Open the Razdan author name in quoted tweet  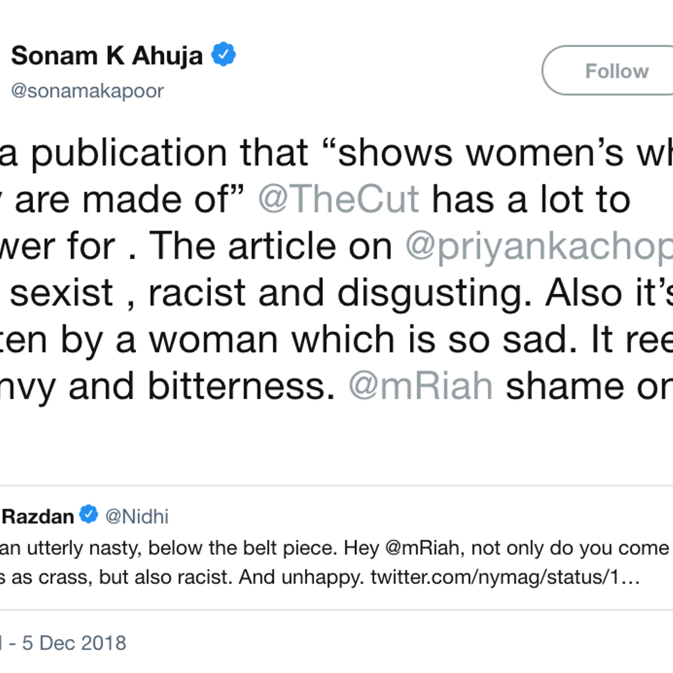(x=37, y=516)
